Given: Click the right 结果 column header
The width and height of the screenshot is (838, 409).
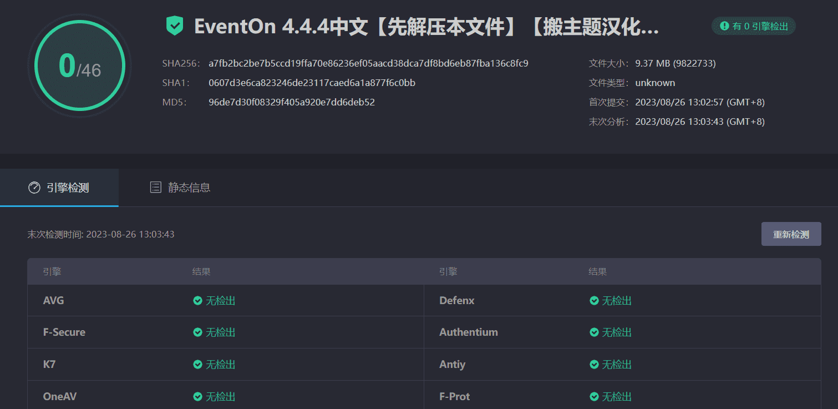Looking at the screenshot, I should tap(598, 272).
